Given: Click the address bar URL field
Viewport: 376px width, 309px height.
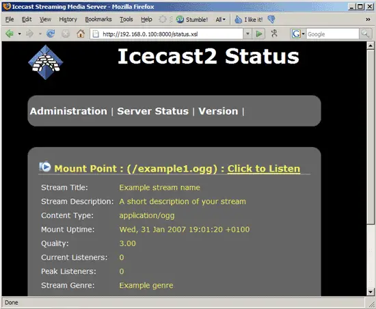Looking at the screenshot, I should [x=166, y=34].
